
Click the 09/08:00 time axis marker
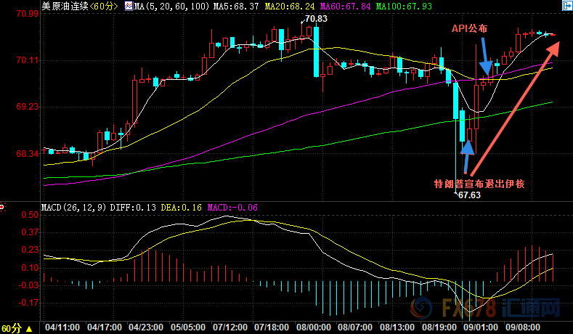523,327
